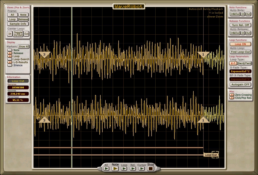The image size is (258, 175).
Task: Open the BF-X-Fade Type selector
Action: (241, 79)
